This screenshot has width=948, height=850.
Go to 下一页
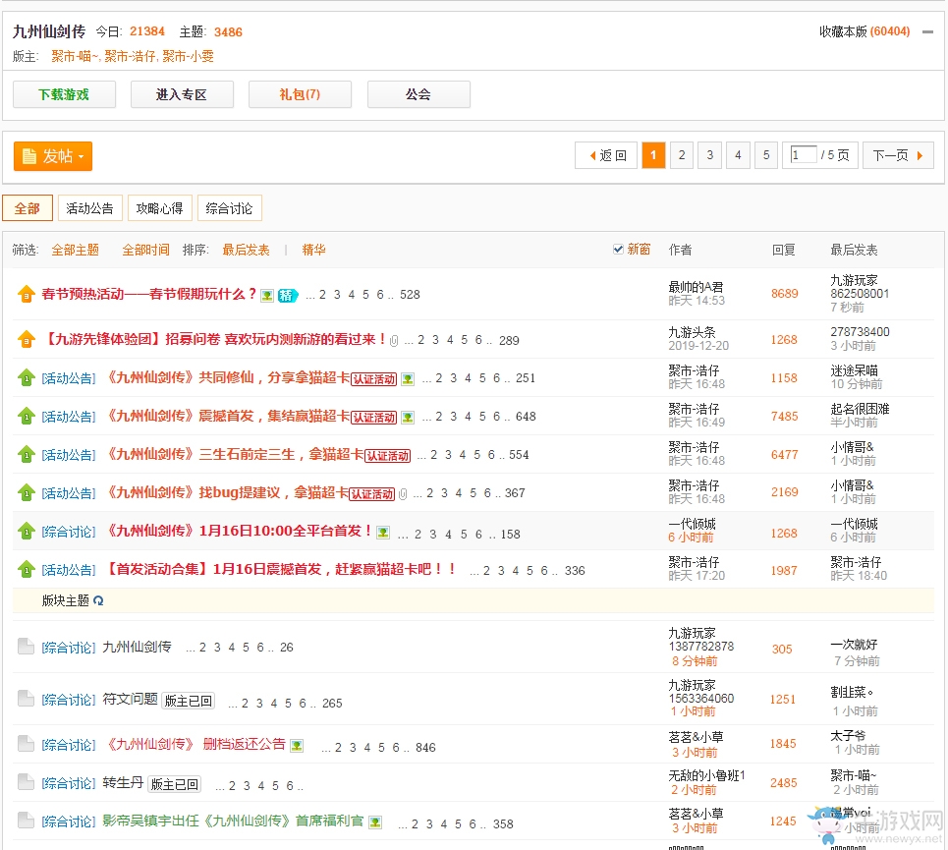click(x=899, y=155)
